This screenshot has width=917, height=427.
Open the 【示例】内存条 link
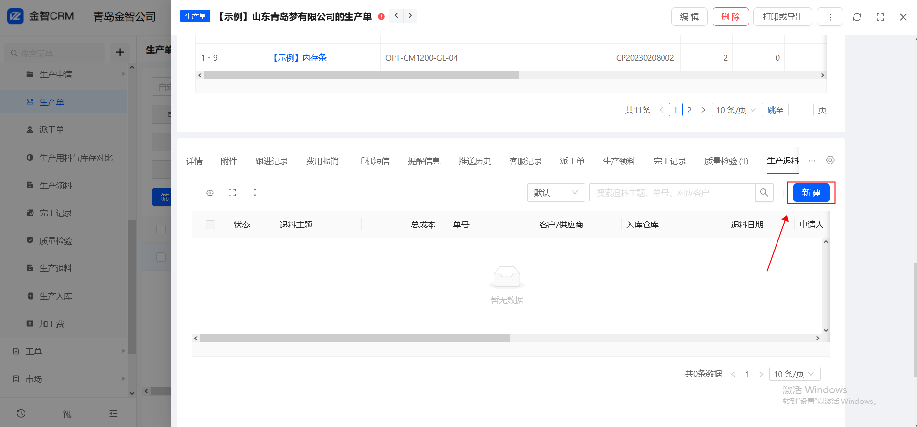tap(300, 58)
